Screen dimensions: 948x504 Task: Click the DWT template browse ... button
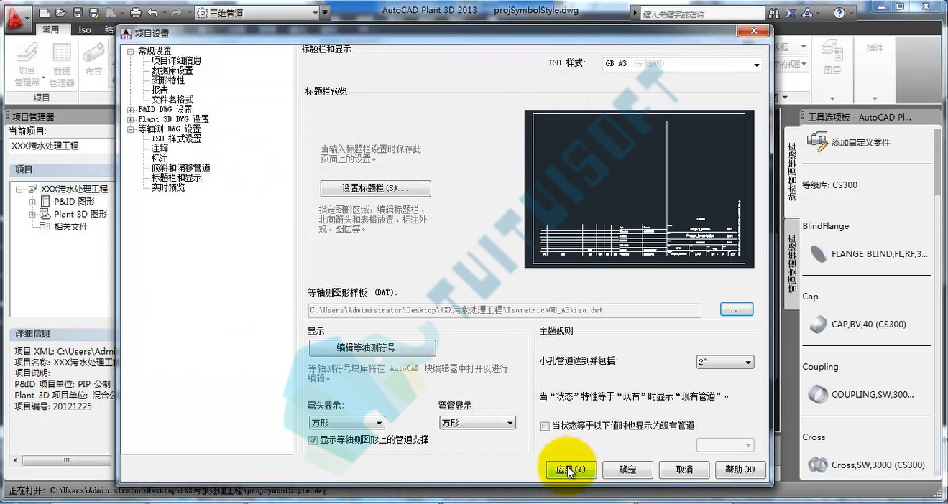(x=737, y=309)
